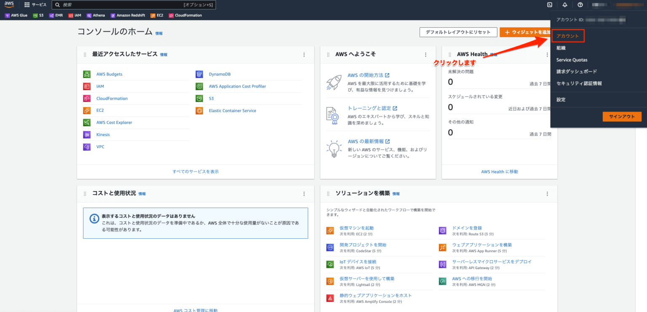Screen dimensions: 647x312
Task: Open options menu of コストと使用状況 widget
Action: pyautogui.click(x=304, y=194)
